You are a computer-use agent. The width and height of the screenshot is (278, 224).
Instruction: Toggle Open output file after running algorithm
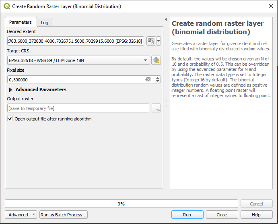(10, 118)
